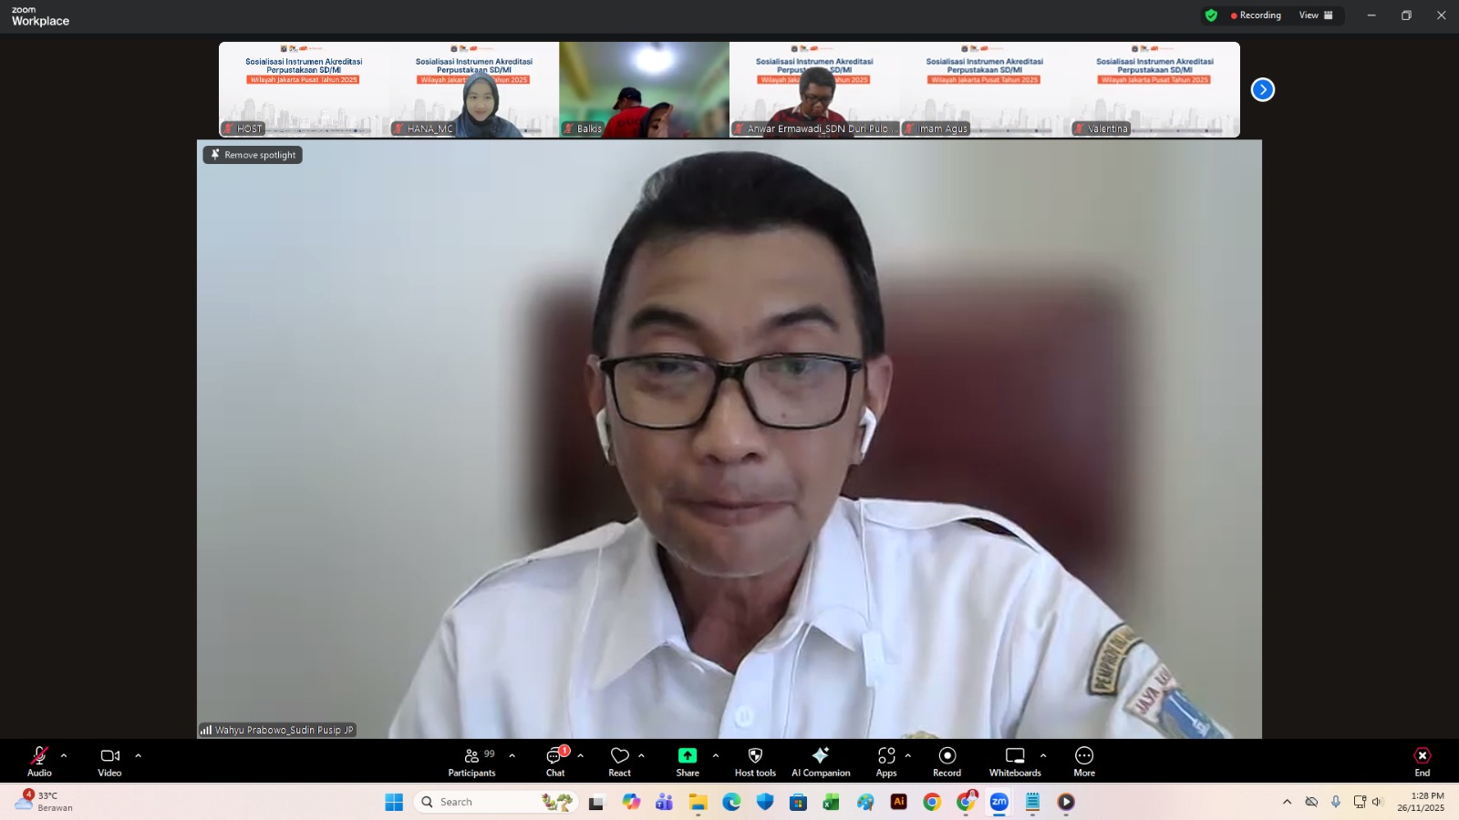
Task: Open the Participants panel
Action: pos(471,762)
